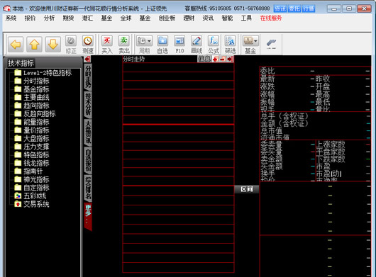Click the 卖出 sell icon

[124, 45]
